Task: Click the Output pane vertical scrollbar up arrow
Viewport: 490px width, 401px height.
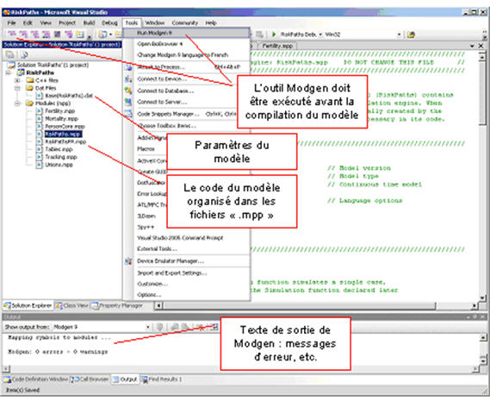Action: point(482,338)
